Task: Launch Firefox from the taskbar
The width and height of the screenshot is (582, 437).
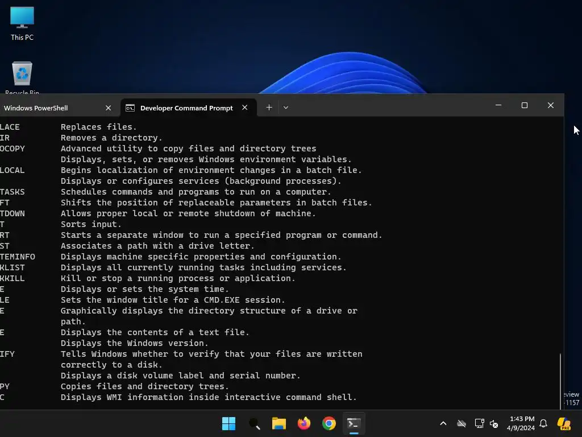Action: 304,423
